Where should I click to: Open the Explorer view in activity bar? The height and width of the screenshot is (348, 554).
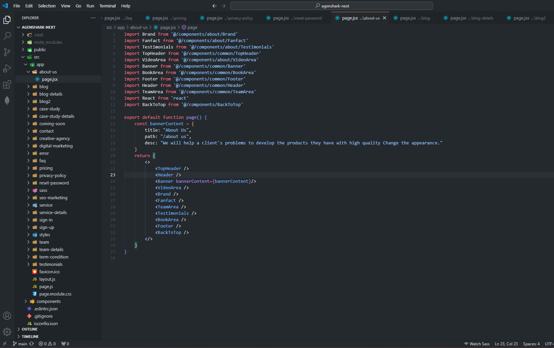7,20
